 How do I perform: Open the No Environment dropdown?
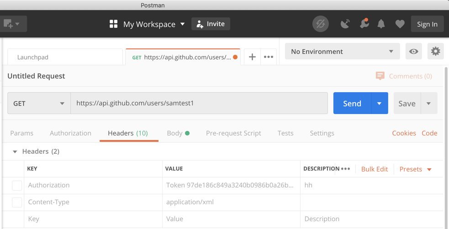click(342, 52)
